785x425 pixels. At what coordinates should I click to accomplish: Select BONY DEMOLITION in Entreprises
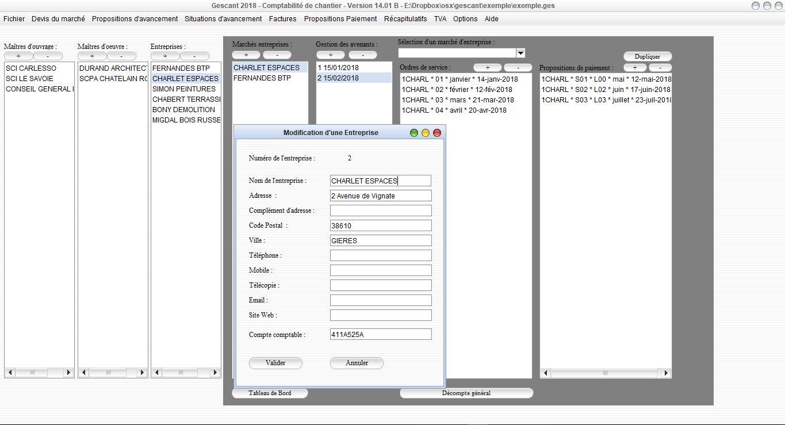point(186,109)
